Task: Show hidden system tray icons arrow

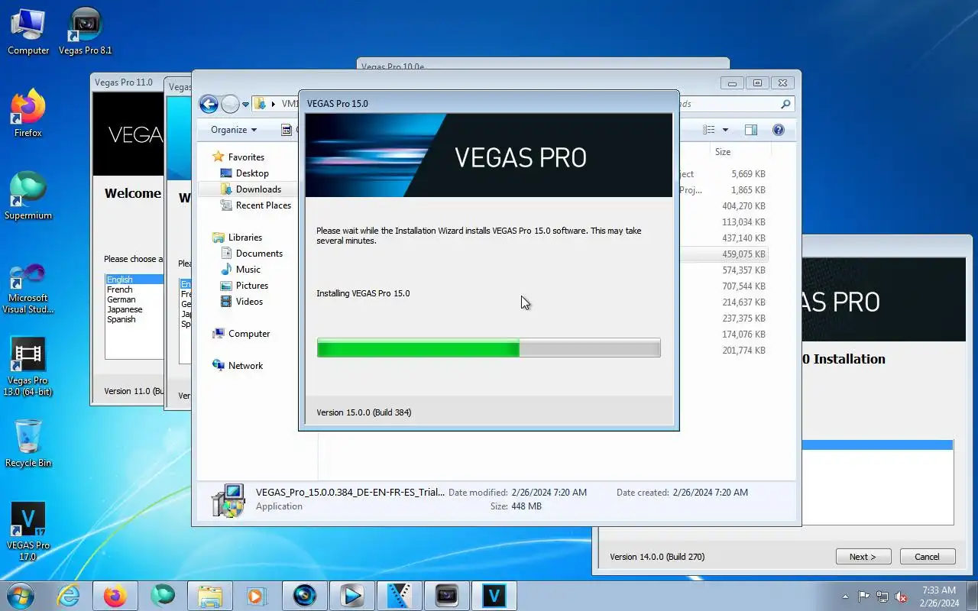Action: (x=844, y=596)
